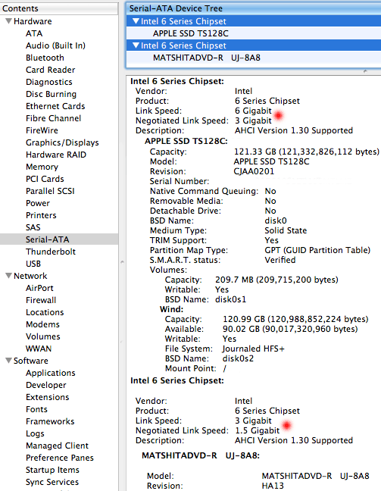Open Power in the sidebar
Screen dimensions: 381x491
point(38,203)
